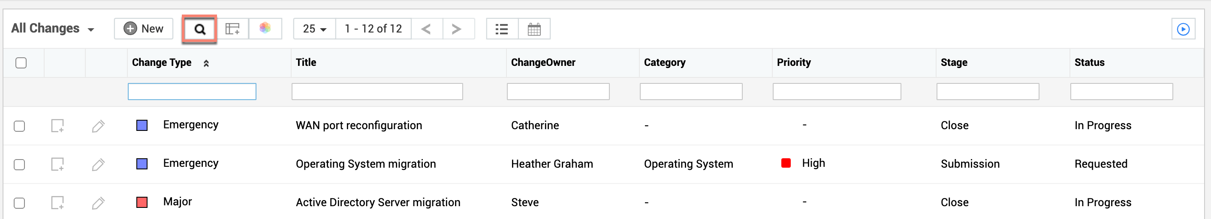Viewport: 1211px width, 219px height.
Task: Open the 25 rows-per-page dropdown
Action: tap(314, 29)
